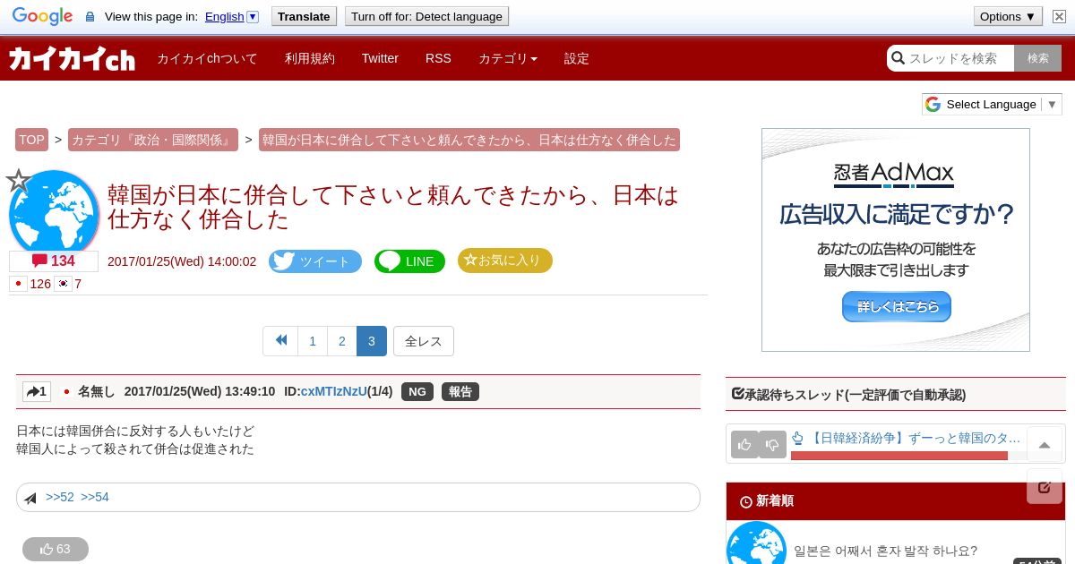Thumbs up the pending thread
Screen dimensions: 1075x564
745,444
